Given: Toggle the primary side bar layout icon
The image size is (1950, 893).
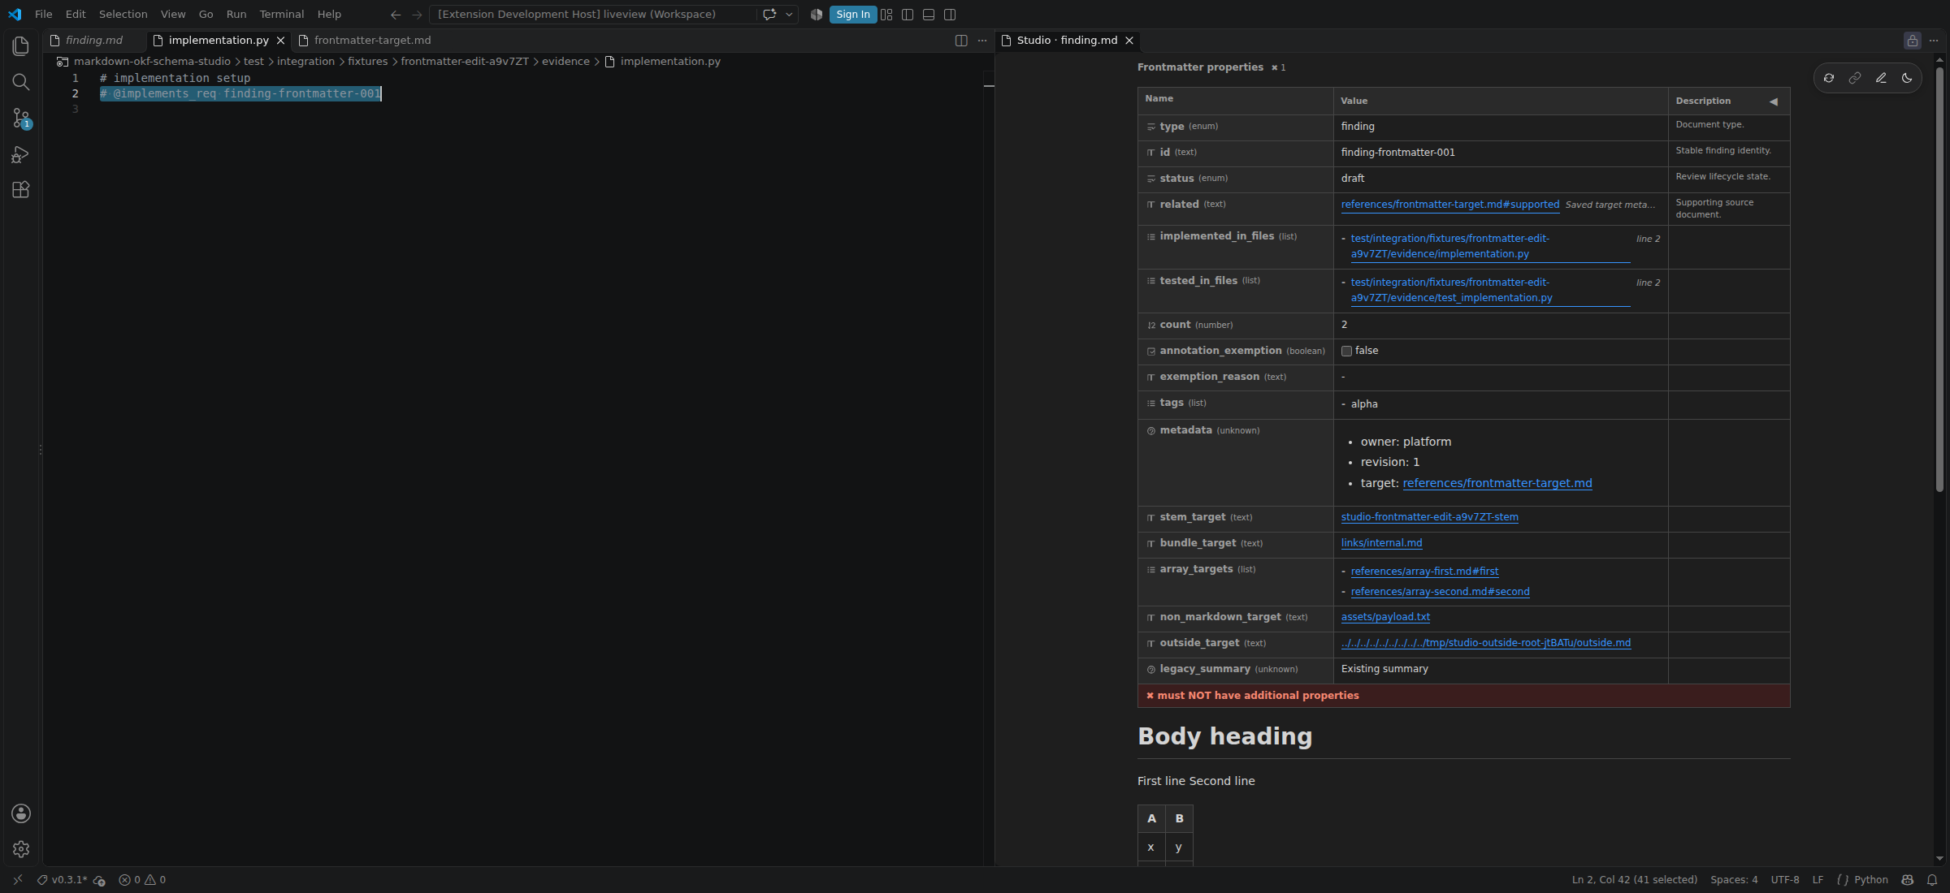Looking at the screenshot, I should [908, 15].
